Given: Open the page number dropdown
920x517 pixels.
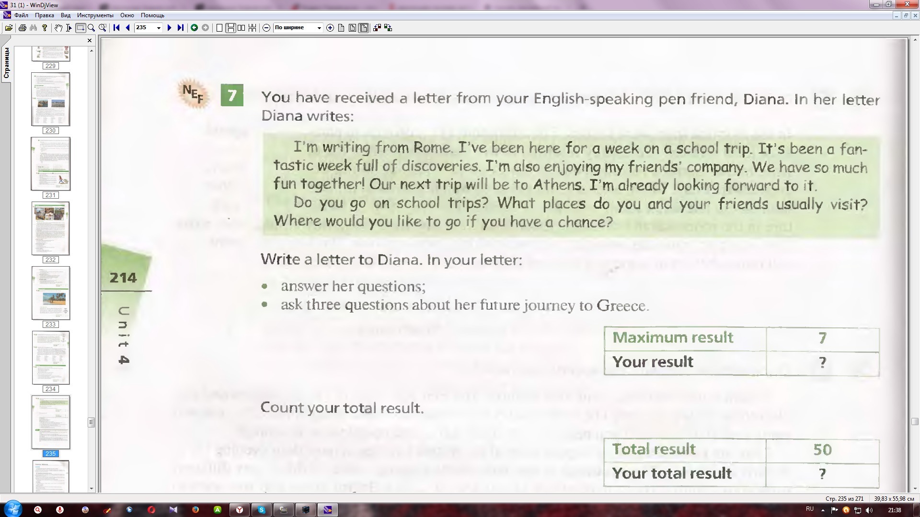Looking at the screenshot, I should [159, 28].
